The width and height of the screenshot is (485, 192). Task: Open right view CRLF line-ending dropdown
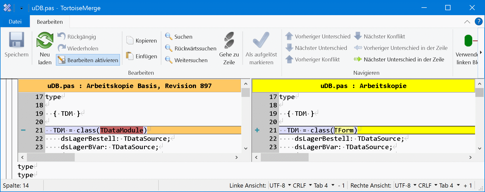click(428, 185)
